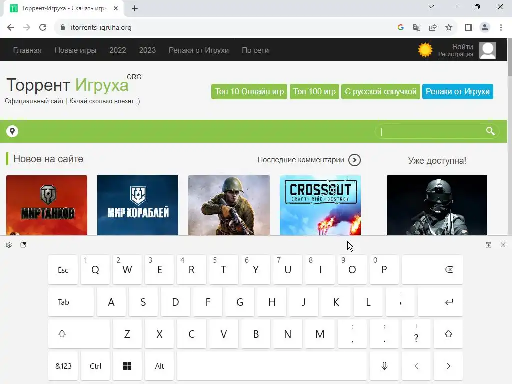Screen dimensions: 512x384
Task: Open the Главная menu item
Action: [x=27, y=50]
